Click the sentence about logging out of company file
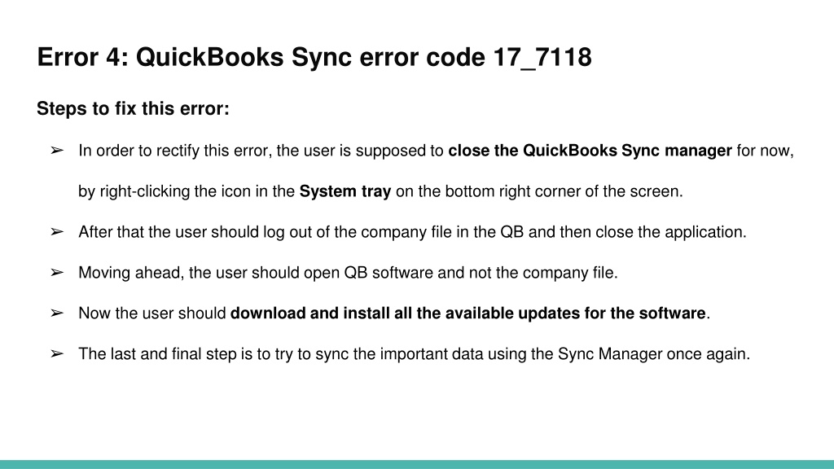The image size is (834, 469). [x=412, y=232]
